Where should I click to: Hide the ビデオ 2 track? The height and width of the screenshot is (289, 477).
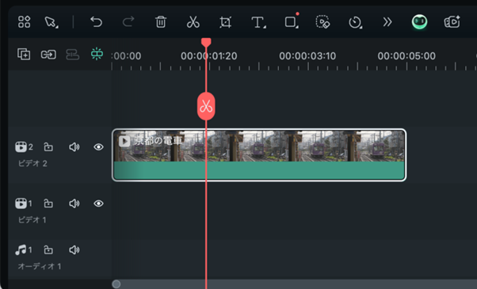pos(98,147)
